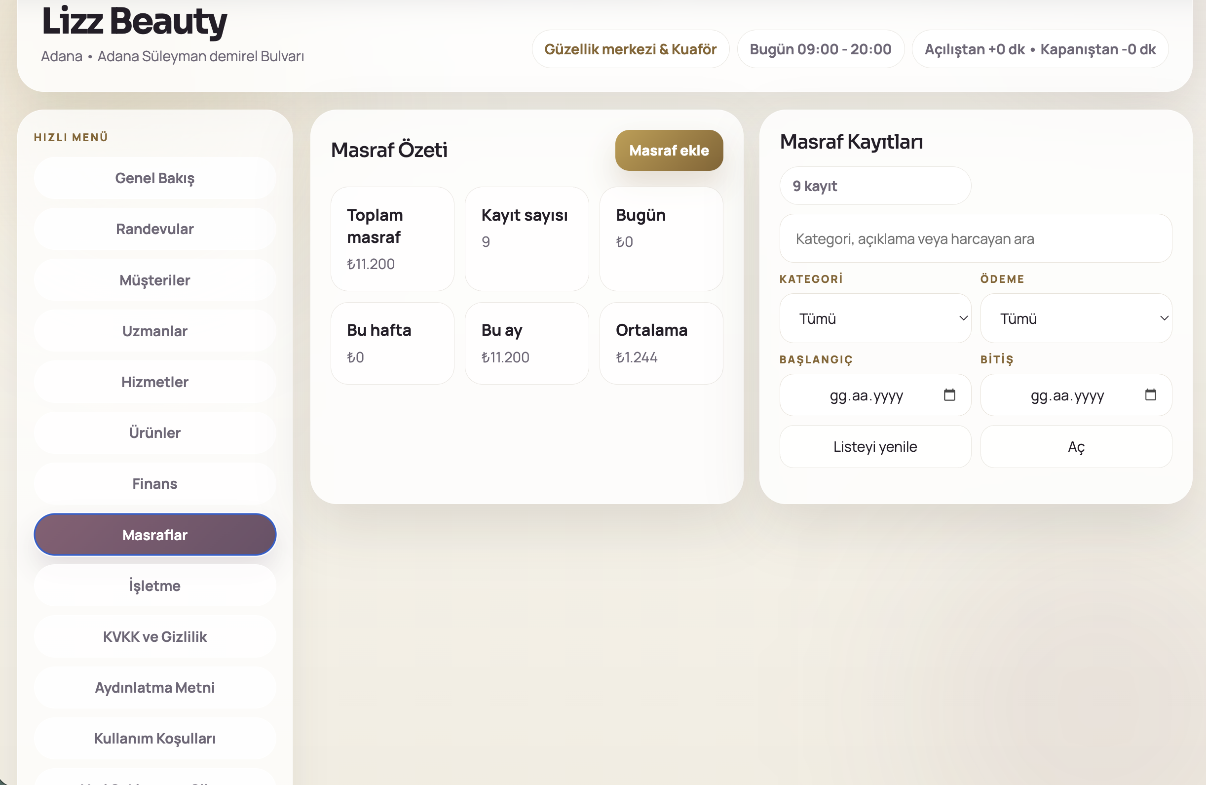Open Müşteriler menu item
Viewport: 1206px width, 785px height.
tap(155, 280)
